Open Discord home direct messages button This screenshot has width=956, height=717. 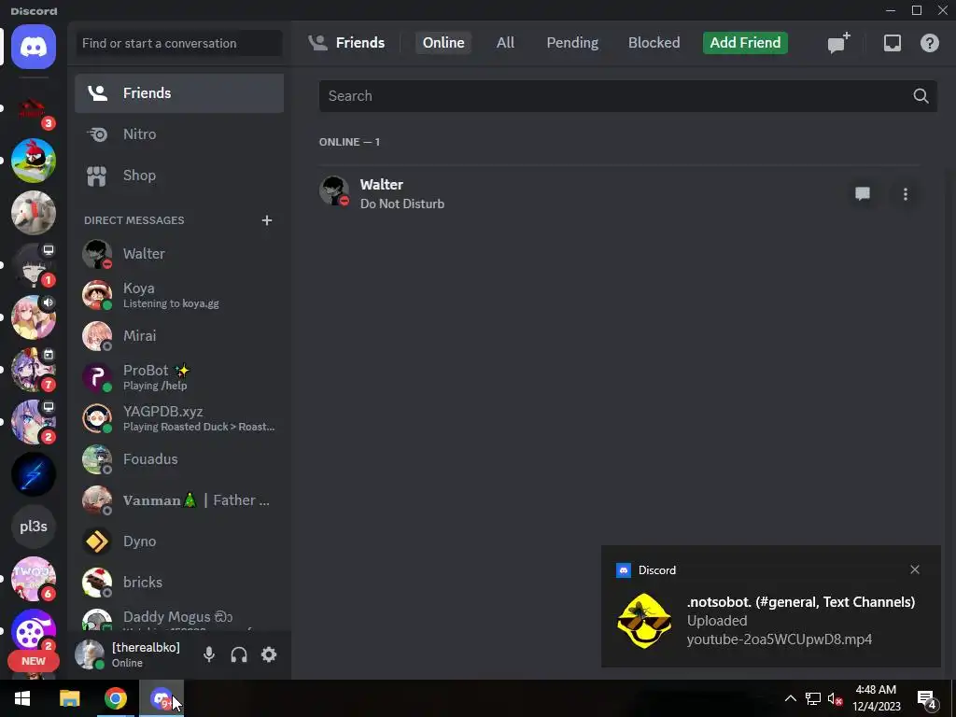point(34,47)
